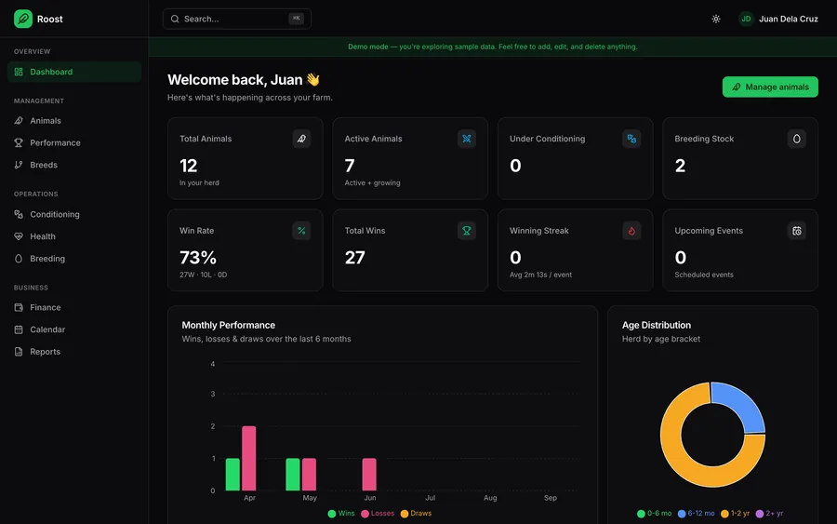Click the 'Scheduled events' caption
The width and height of the screenshot is (837, 524).
[x=704, y=275]
